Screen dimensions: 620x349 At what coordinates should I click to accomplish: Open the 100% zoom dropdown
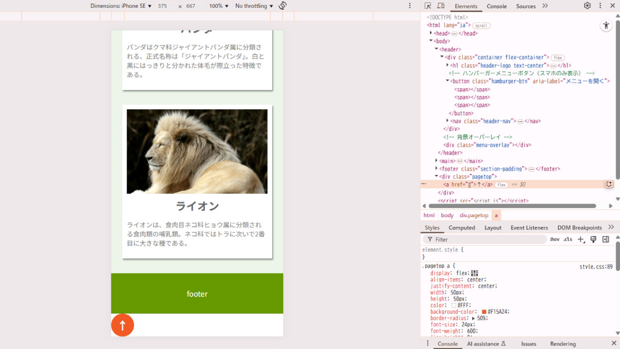click(x=219, y=6)
